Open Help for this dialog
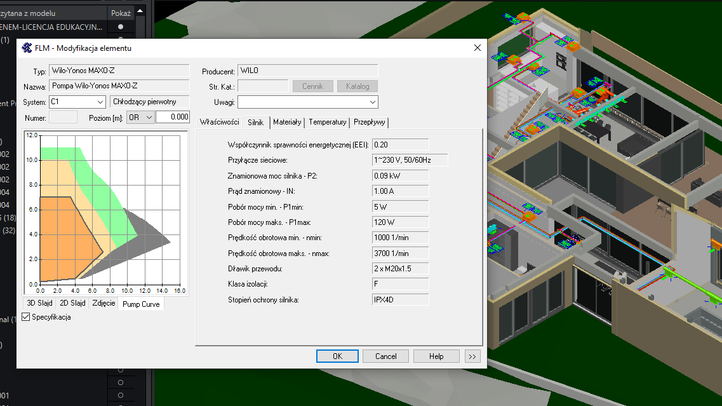This screenshot has height=406, width=722. click(436, 356)
